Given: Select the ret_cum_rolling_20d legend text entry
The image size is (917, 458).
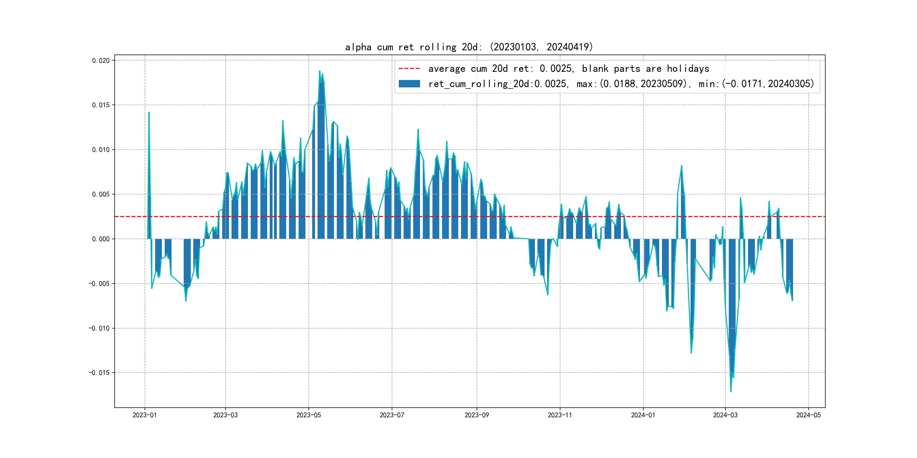Looking at the screenshot, I should (621, 84).
